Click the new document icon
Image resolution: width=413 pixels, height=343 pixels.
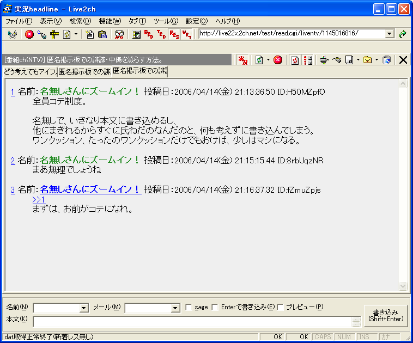(89, 34)
